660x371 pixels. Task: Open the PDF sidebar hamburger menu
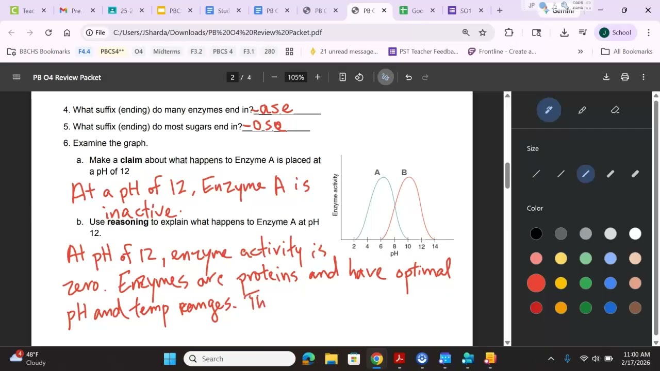16,77
